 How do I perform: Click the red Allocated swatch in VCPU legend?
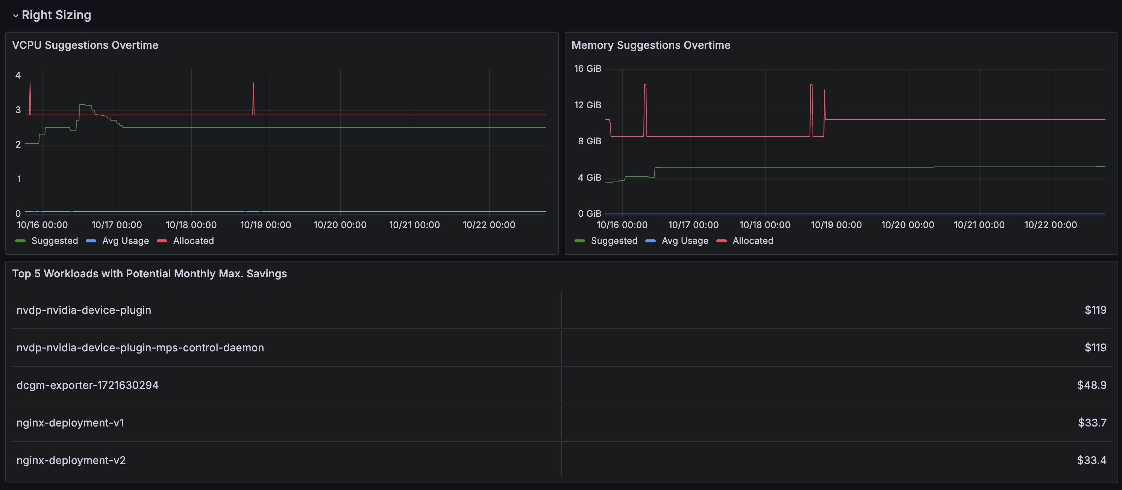pyautogui.click(x=162, y=241)
